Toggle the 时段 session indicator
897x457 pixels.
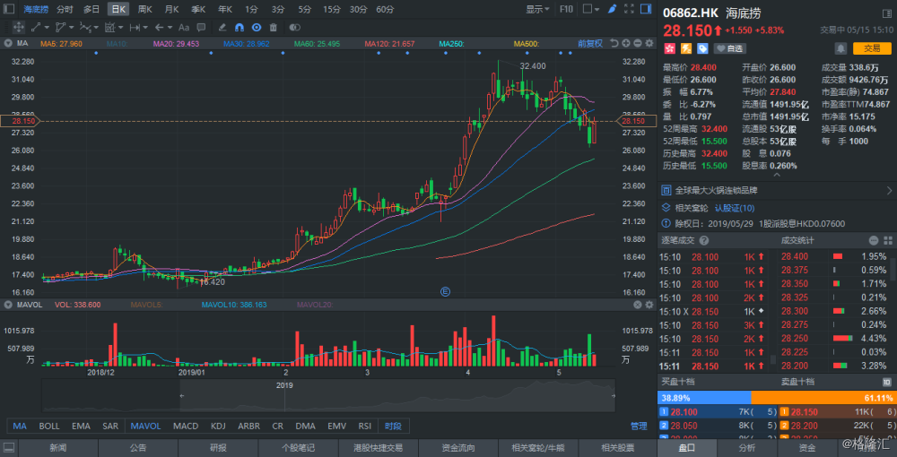[394, 427]
